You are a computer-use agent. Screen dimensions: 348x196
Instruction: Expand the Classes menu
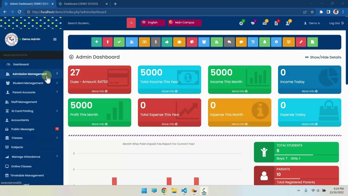[x=32, y=138]
